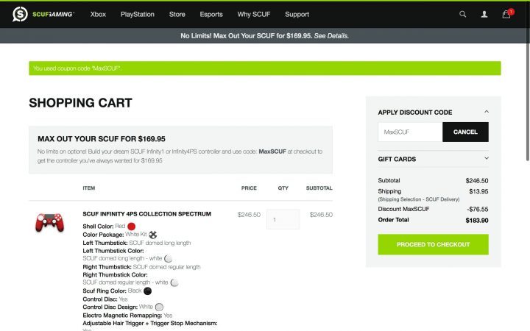Go to the Store menu
Viewport: 530px width, 331px height.
point(177,14)
